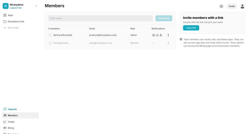Go to the Usage page label
This screenshot has height=134, width=249.
(x=11, y=122)
